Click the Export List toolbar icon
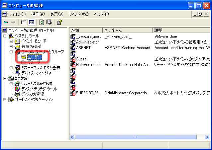Image resolution: width=212 pixels, height=150 pixels. click(x=49, y=22)
